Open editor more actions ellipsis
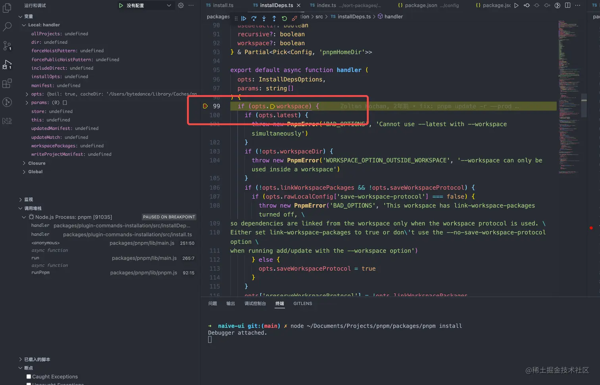This screenshot has height=385, width=600. pos(578,6)
